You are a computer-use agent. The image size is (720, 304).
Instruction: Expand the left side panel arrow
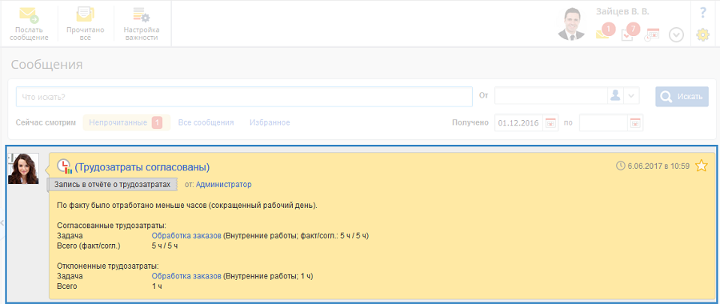[x=2, y=222]
